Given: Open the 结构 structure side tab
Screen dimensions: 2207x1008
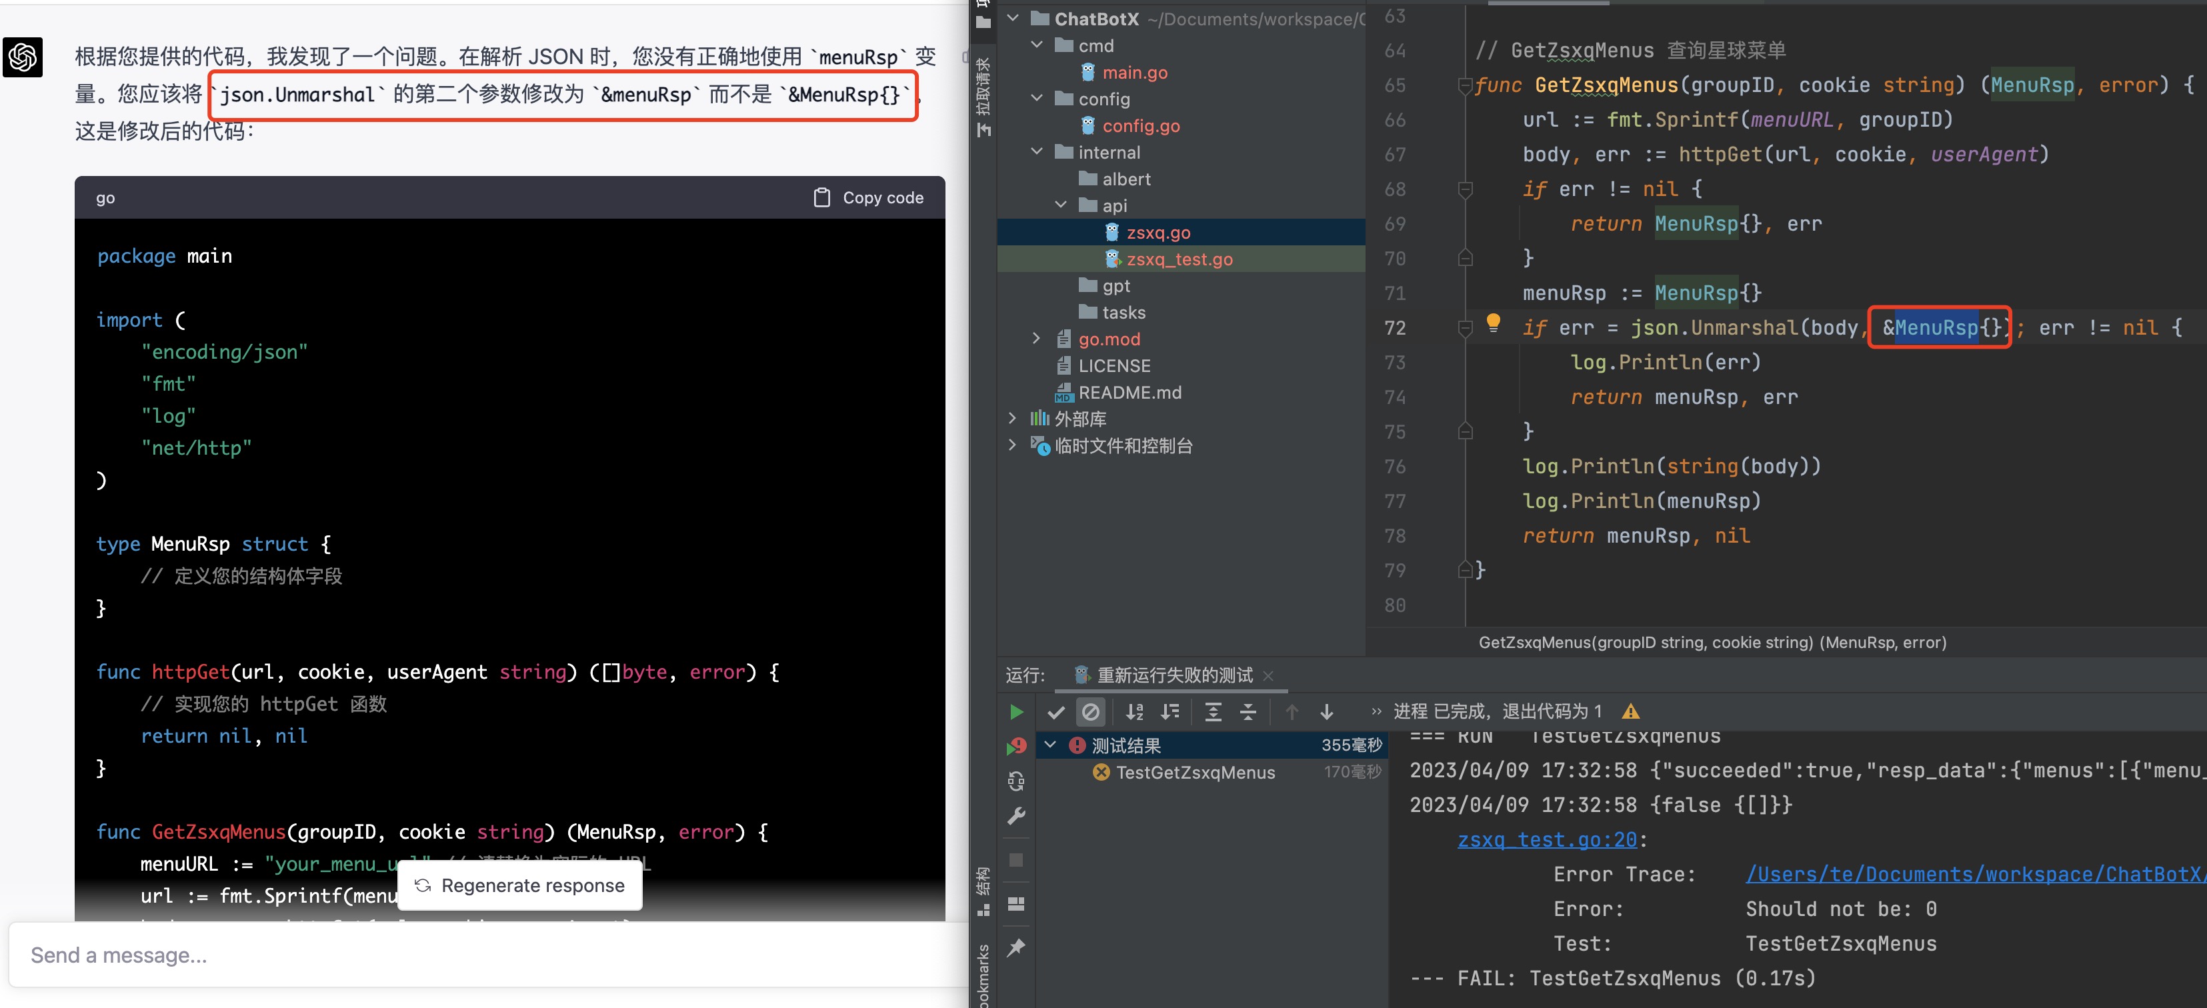Looking at the screenshot, I should tap(983, 891).
